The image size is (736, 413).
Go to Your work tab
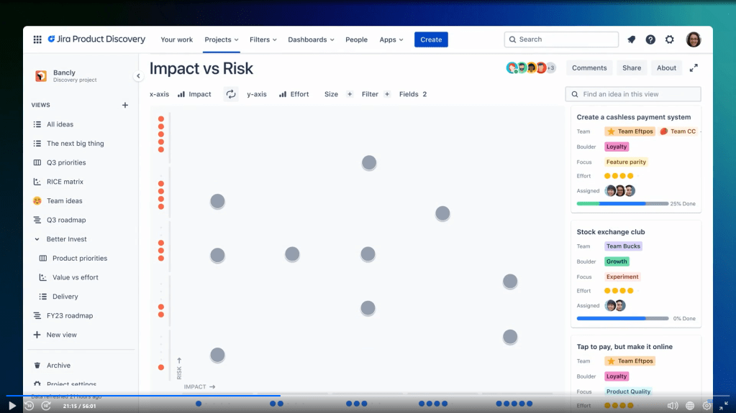click(178, 40)
